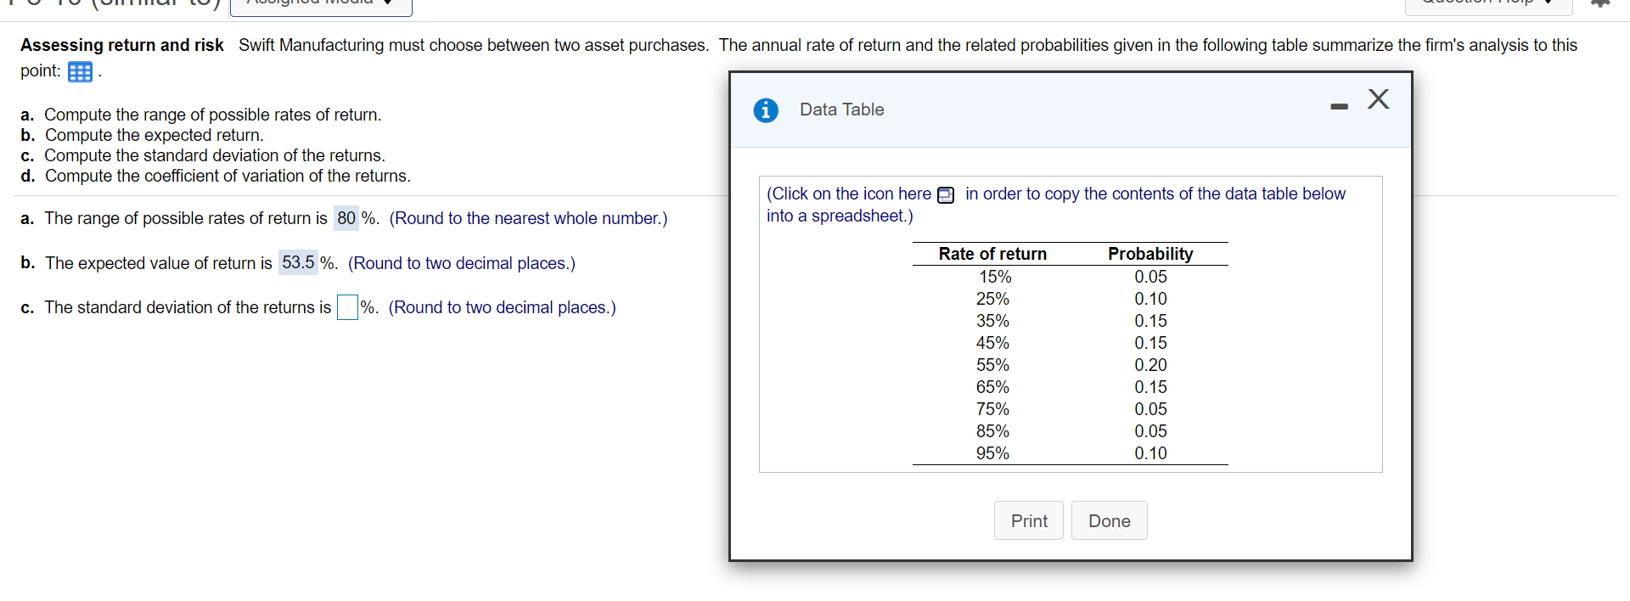Click the Done button
Viewport: 1630px width, 601px height.
(1110, 520)
